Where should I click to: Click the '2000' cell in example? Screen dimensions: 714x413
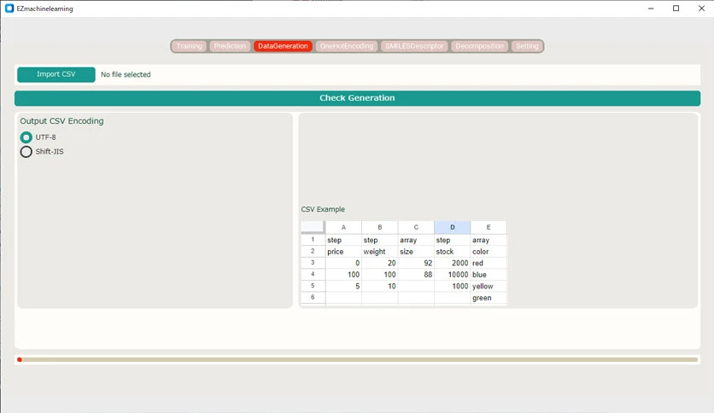click(452, 263)
